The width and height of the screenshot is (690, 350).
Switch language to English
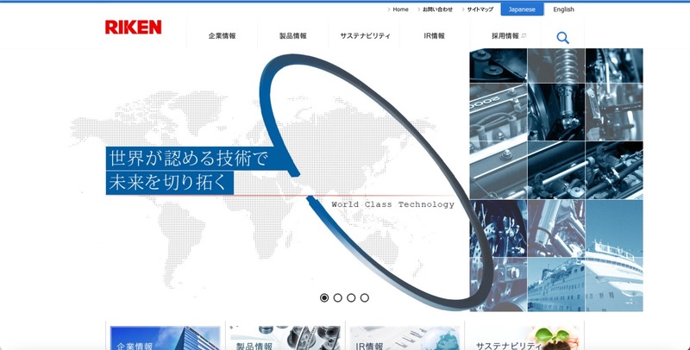pyautogui.click(x=563, y=9)
